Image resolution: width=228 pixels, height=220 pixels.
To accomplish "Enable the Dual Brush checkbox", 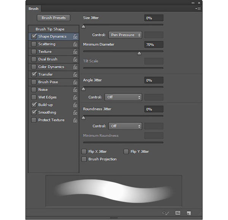I will coord(34,59).
